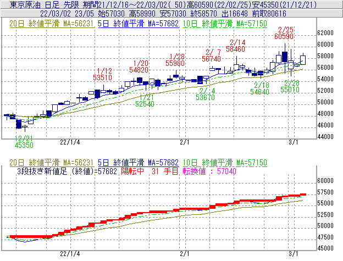Click the 45000 price level on lower axis
This screenshot has width=343, height=261.
pyautogui.click(x=325, y=248)
